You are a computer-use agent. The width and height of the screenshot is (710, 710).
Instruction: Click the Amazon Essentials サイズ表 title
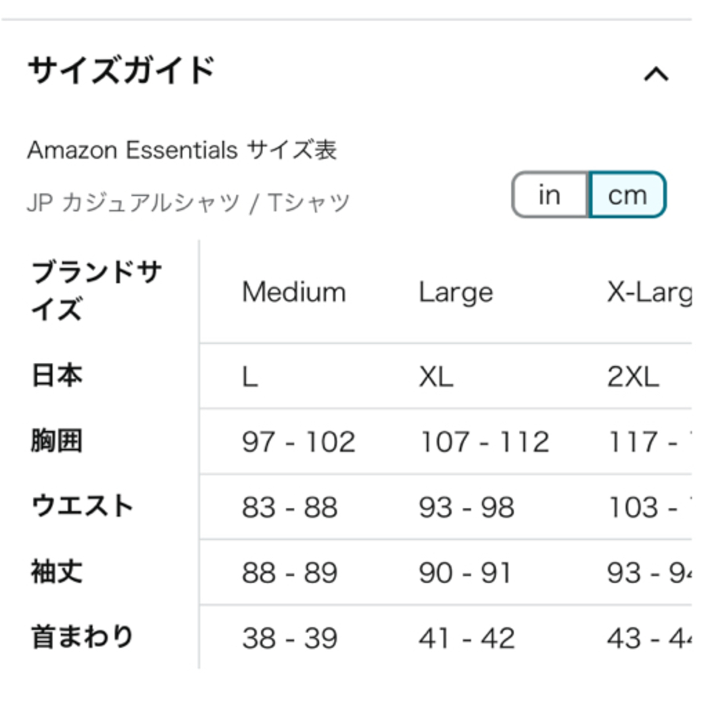click(x=182, y=150)
